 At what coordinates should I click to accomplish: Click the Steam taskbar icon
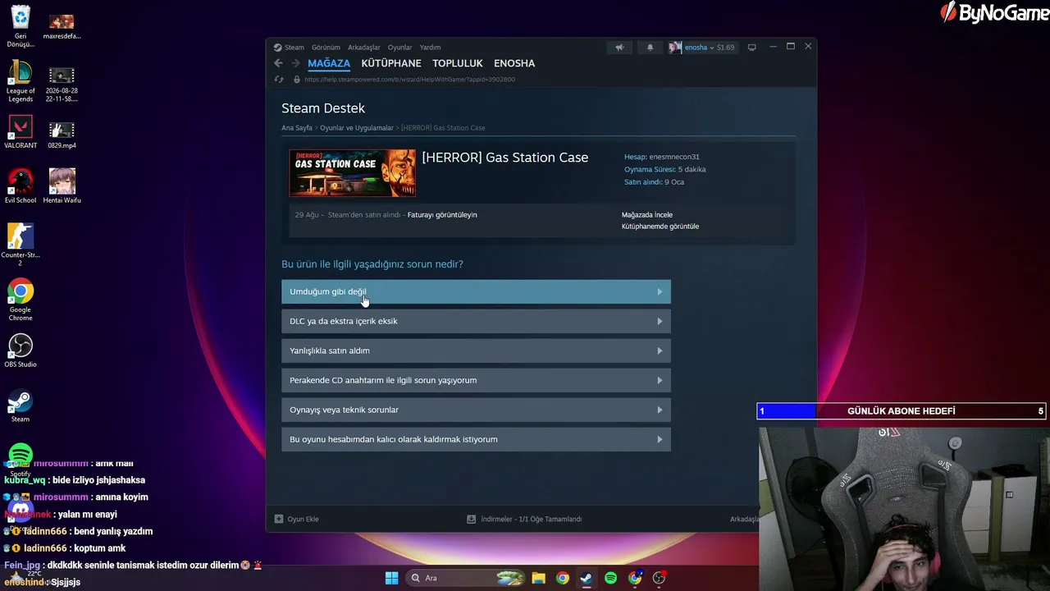(587, 578)
